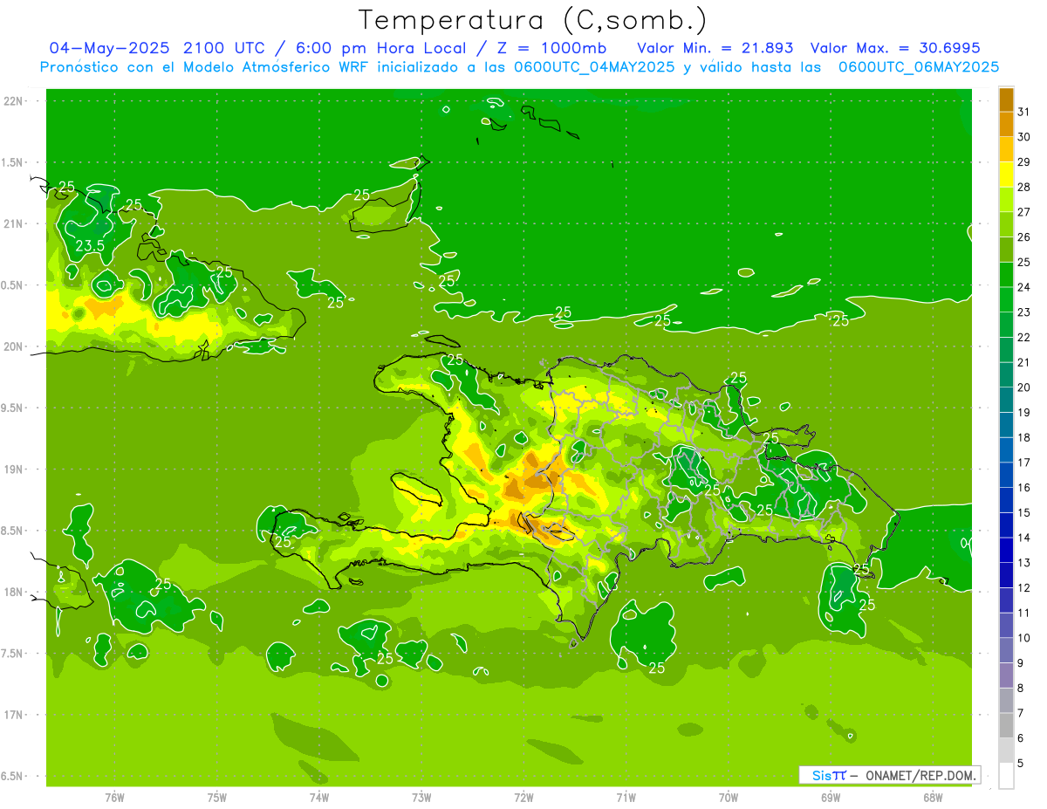
Task: Click the light gray swatch between 5 and 6
Action: 1006,751
